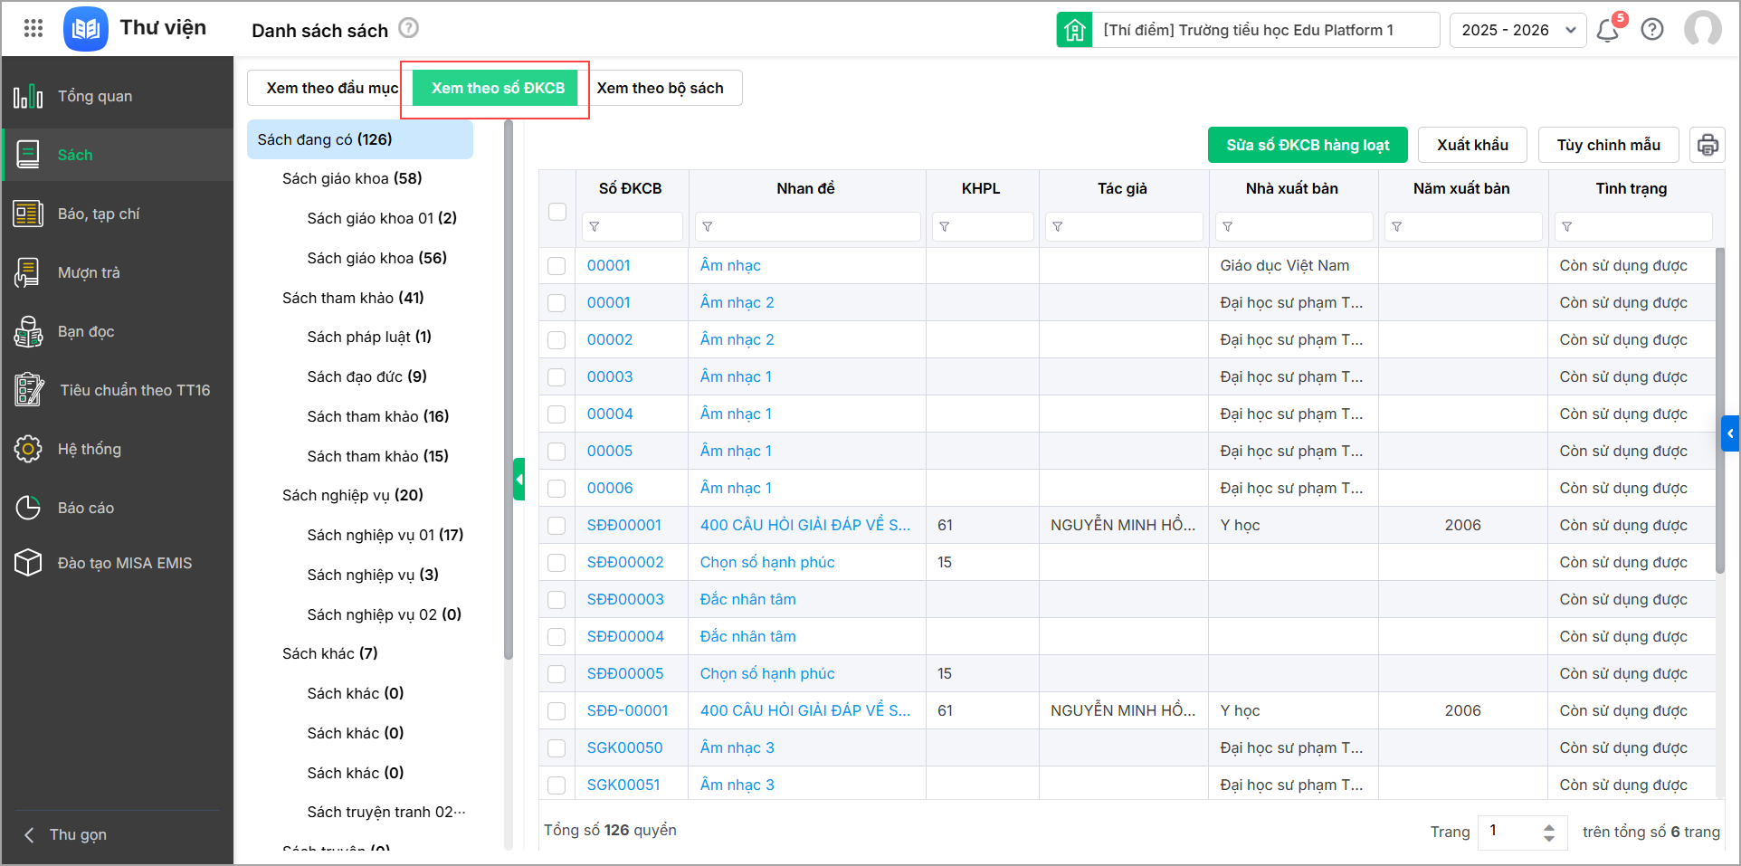Check the row with Số ĐKCB SĐĐ-00001

[557, 711]
